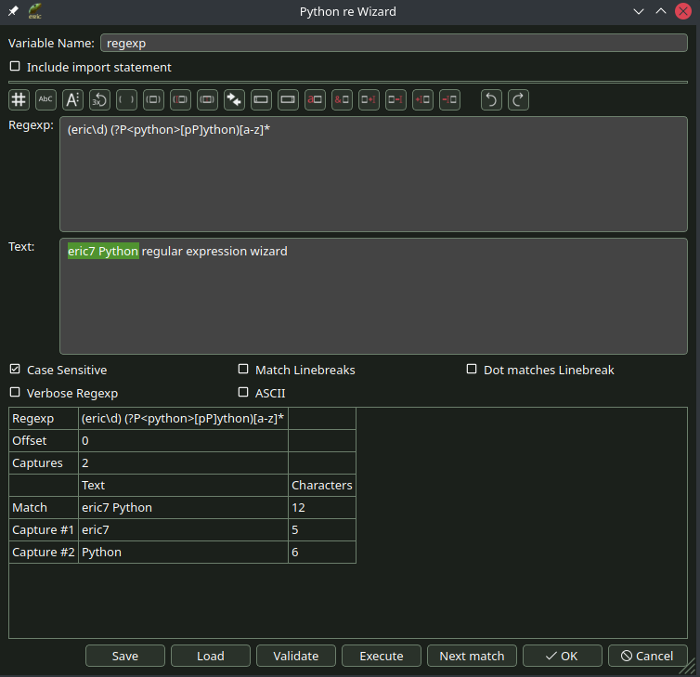The height and width of the screenshot is (677, 700).
Task: Click the comment (#) toolbar icon
Action: 19,99
